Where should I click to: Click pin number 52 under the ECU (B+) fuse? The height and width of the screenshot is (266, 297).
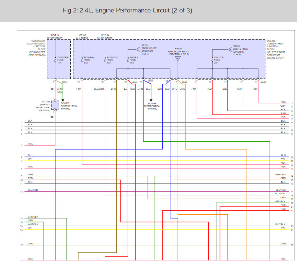point(79,82)
